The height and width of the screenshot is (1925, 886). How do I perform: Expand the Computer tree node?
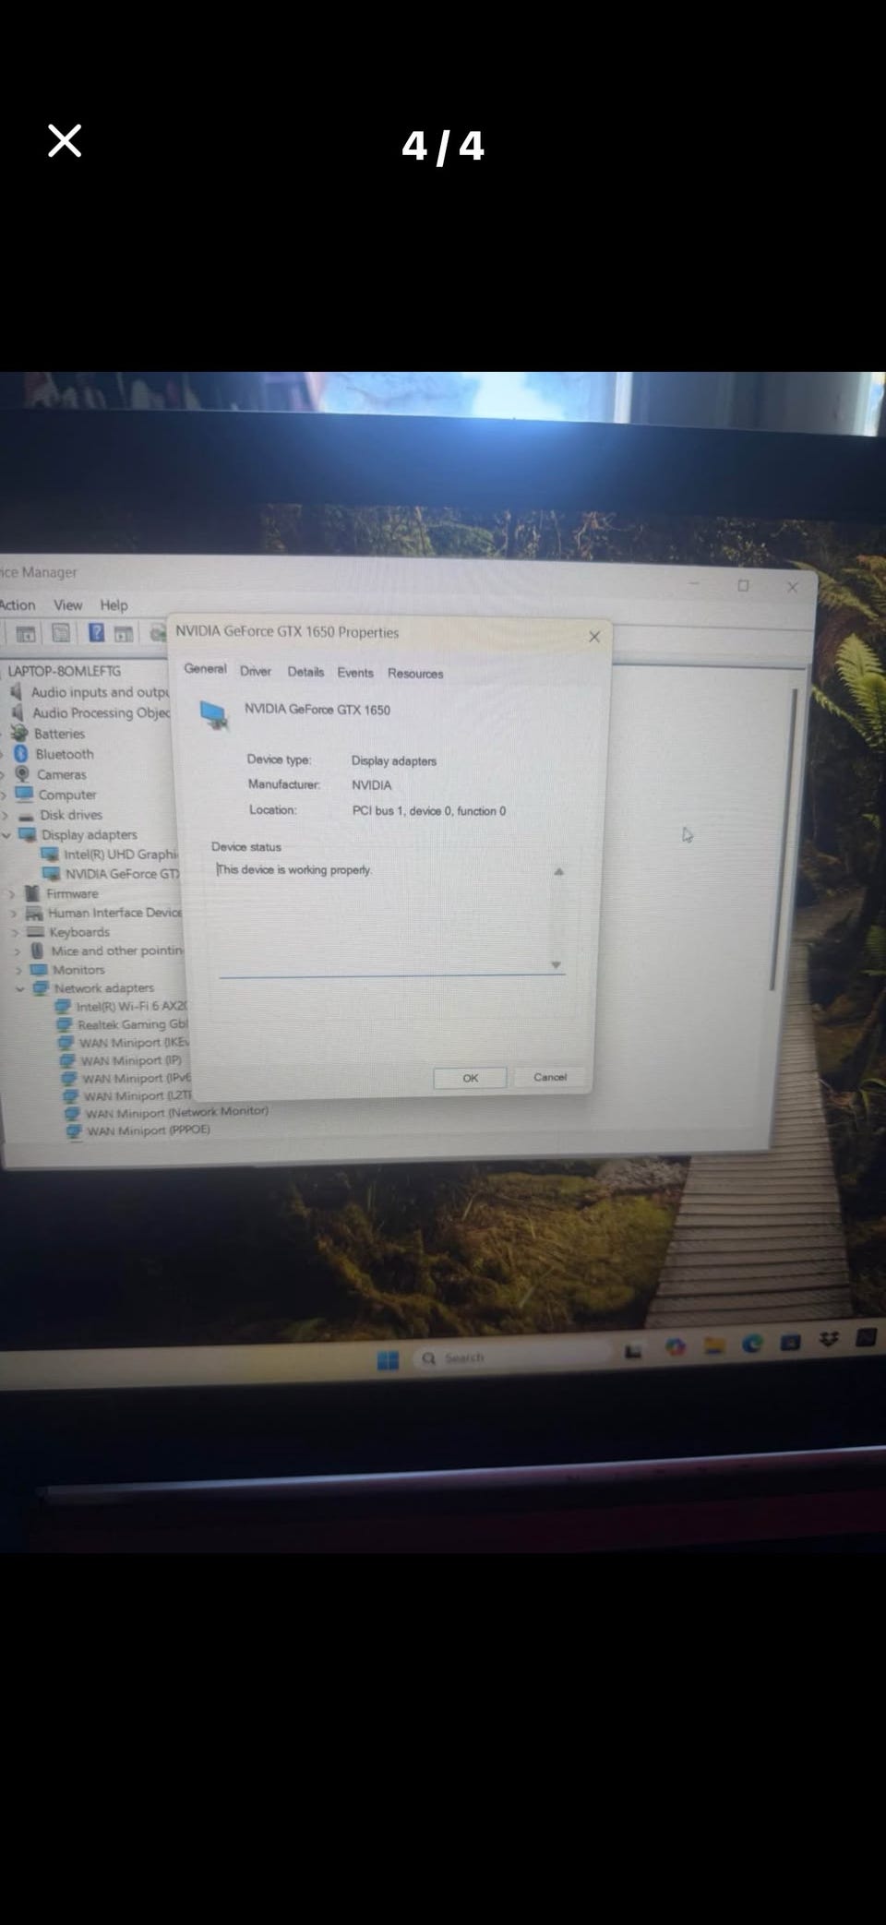4,795
